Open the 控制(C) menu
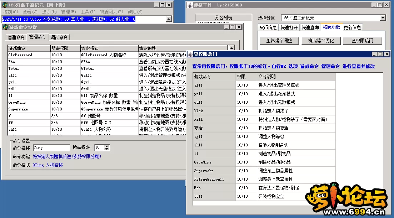This screenshot has width=394, height=218. [x=11, y=12]
